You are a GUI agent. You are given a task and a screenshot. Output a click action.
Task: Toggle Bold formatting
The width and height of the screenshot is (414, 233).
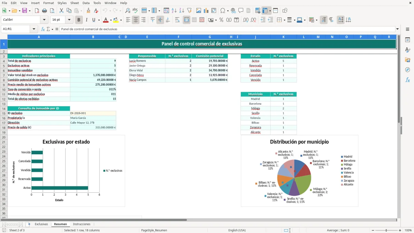coord(79,20)
